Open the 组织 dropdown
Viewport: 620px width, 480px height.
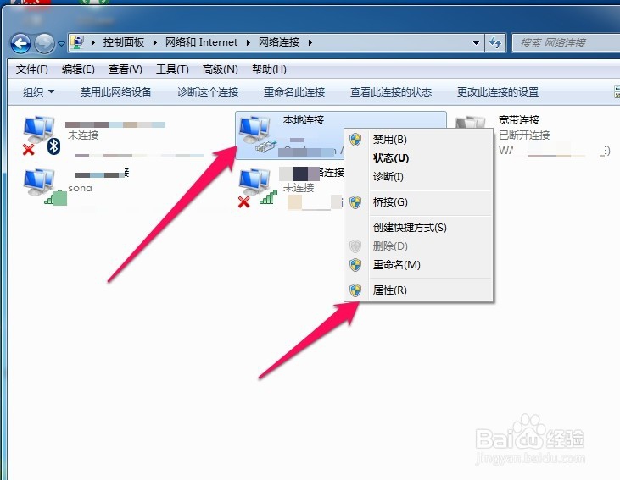pos(38,92)
